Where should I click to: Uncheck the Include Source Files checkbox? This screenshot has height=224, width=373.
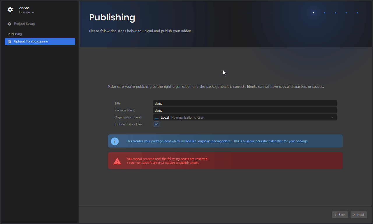[156, 125]
